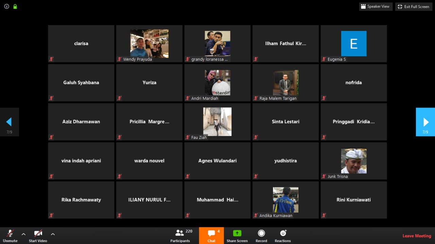435x244 pixels.
Task: Expand video options arrow beside Start Video
Action: coord(53,234)
